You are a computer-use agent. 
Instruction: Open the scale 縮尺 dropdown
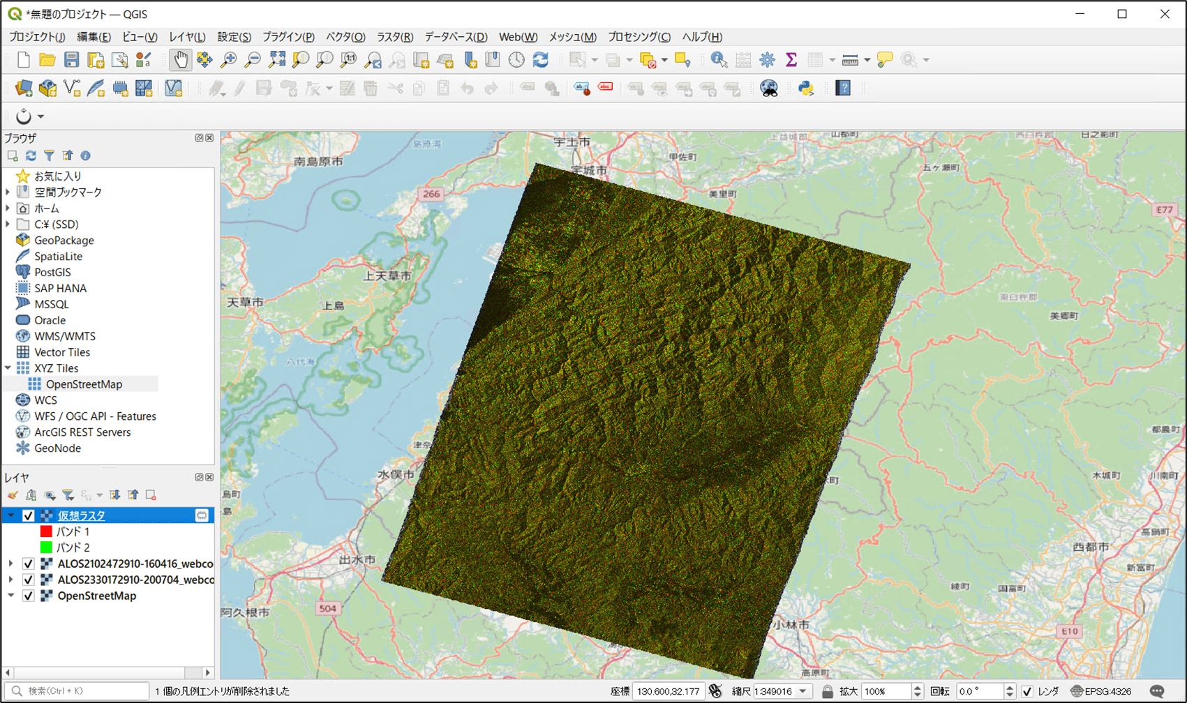[803, 691]
